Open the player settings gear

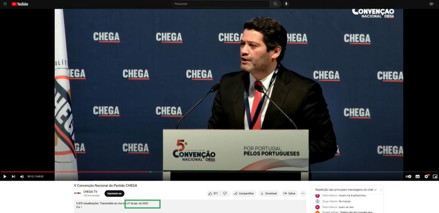tap(426, 177)
